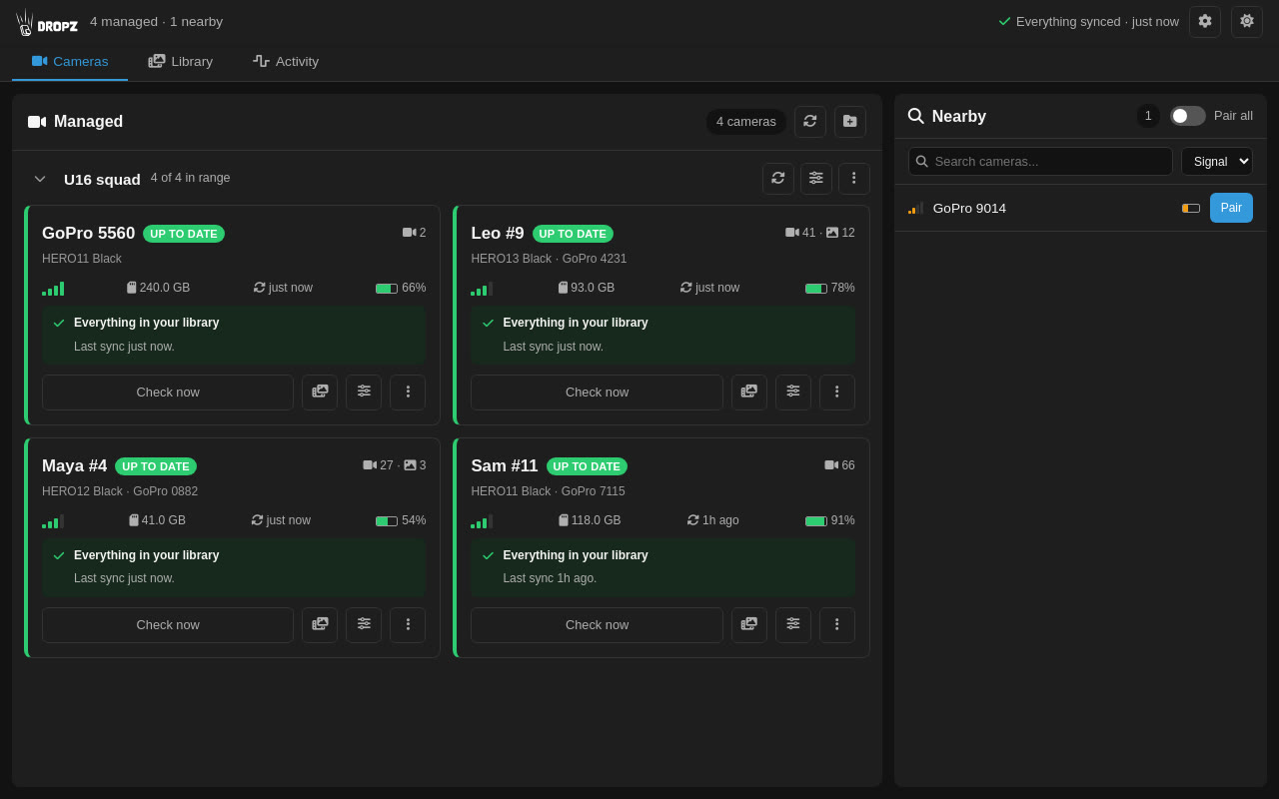Click the Nearby count badge showing 1
1279x799 pixels.
pyautogui.click(x=1148, y=116)
